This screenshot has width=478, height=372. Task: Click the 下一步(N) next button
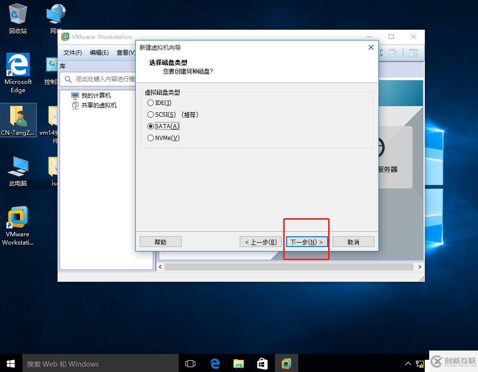[x=307, y=242]
